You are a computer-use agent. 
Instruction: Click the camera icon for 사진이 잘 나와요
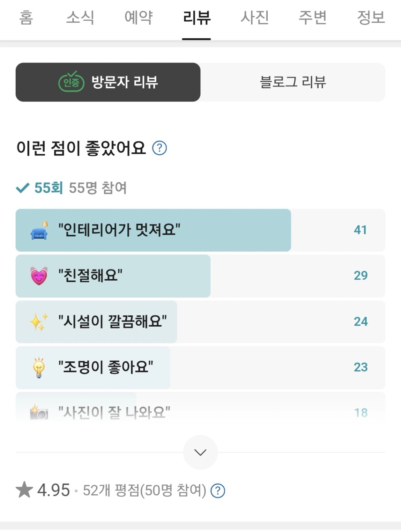click(x=39, y=413)
